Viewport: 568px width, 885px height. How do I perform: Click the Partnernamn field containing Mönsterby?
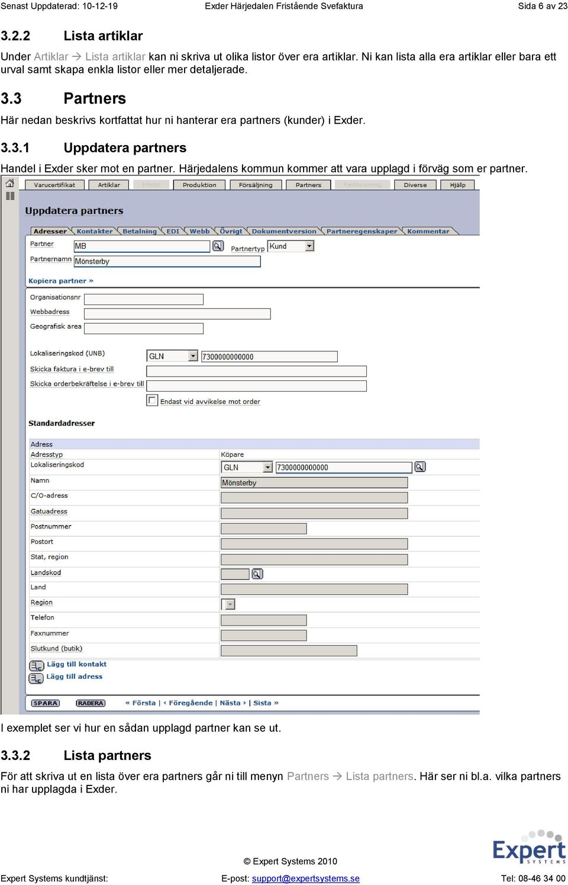pyautogui.click(x=167, y=261)
